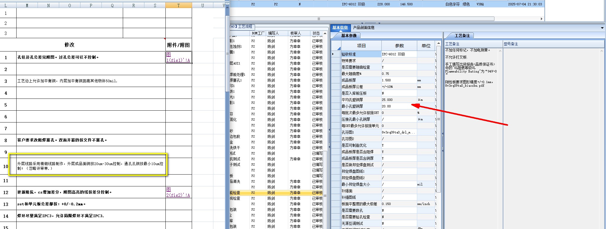Viewport: 606px width, 229px height.
Task: Select the 最小邦定焊盘大小 parameter row
Action: tap(383, 184)
